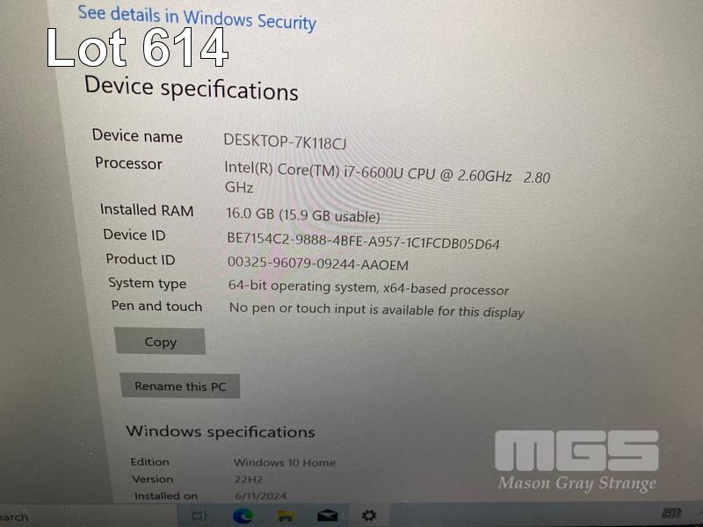The image size is (703, 527).
Task: Click the Windows 10 Home edition value
Action: [x=284, y=463]
